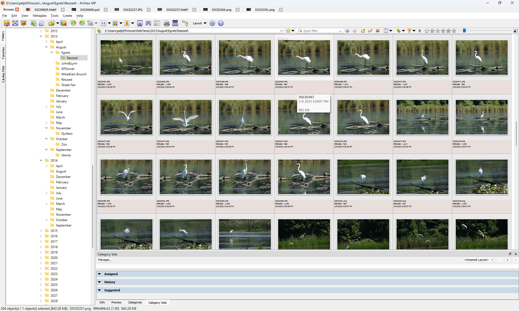Click the Rotate counter-clockwise icon

(x=73, y=23)
